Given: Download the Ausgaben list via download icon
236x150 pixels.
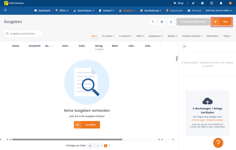Looking at the screenshot, I should coord(171,22).
